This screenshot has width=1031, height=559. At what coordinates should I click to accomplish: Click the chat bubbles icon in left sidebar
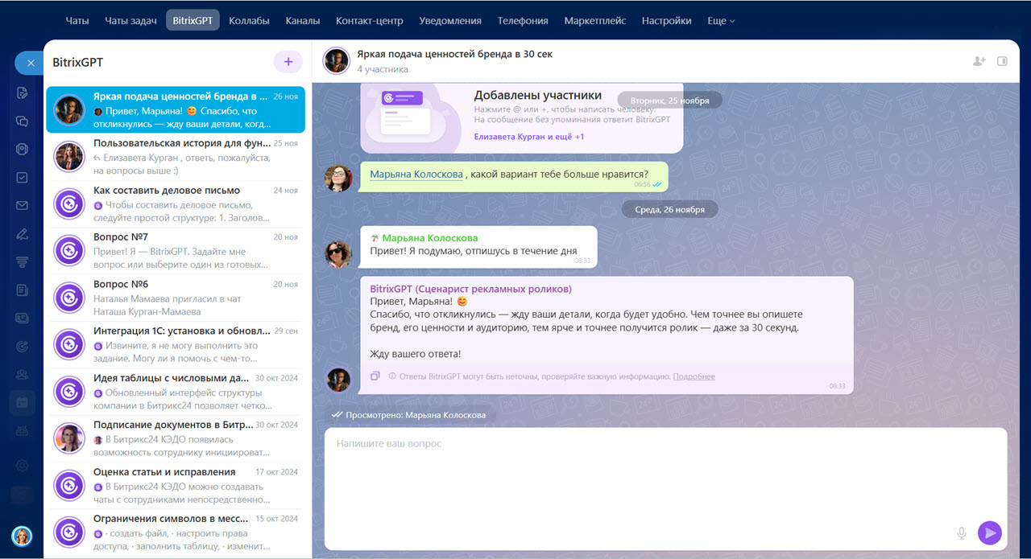tap(23, 121)
